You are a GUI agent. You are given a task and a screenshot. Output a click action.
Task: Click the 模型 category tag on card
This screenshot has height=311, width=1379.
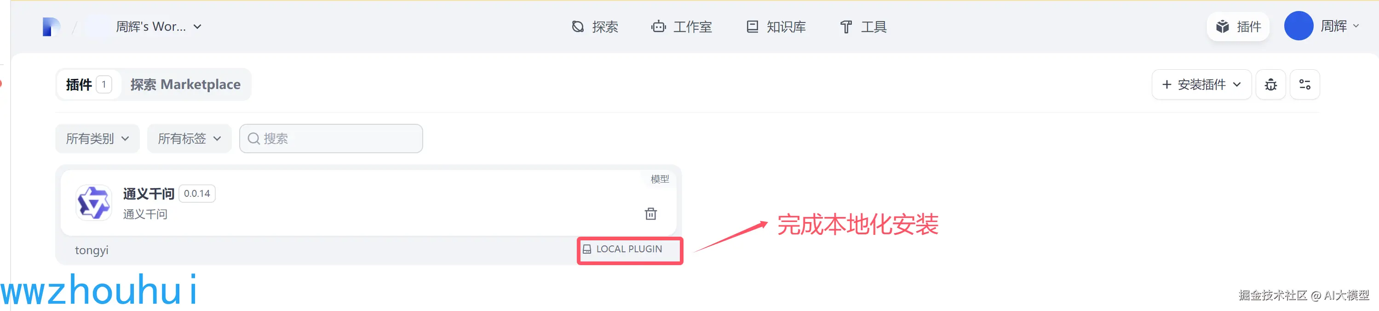click(660, 179)
